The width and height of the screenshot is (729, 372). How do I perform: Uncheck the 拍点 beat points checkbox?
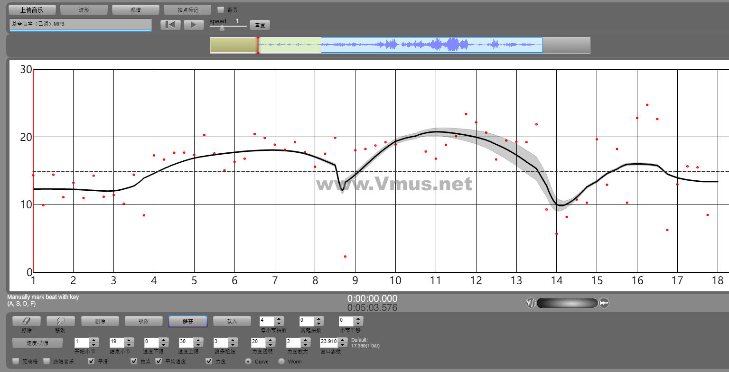tap(134, 361)
